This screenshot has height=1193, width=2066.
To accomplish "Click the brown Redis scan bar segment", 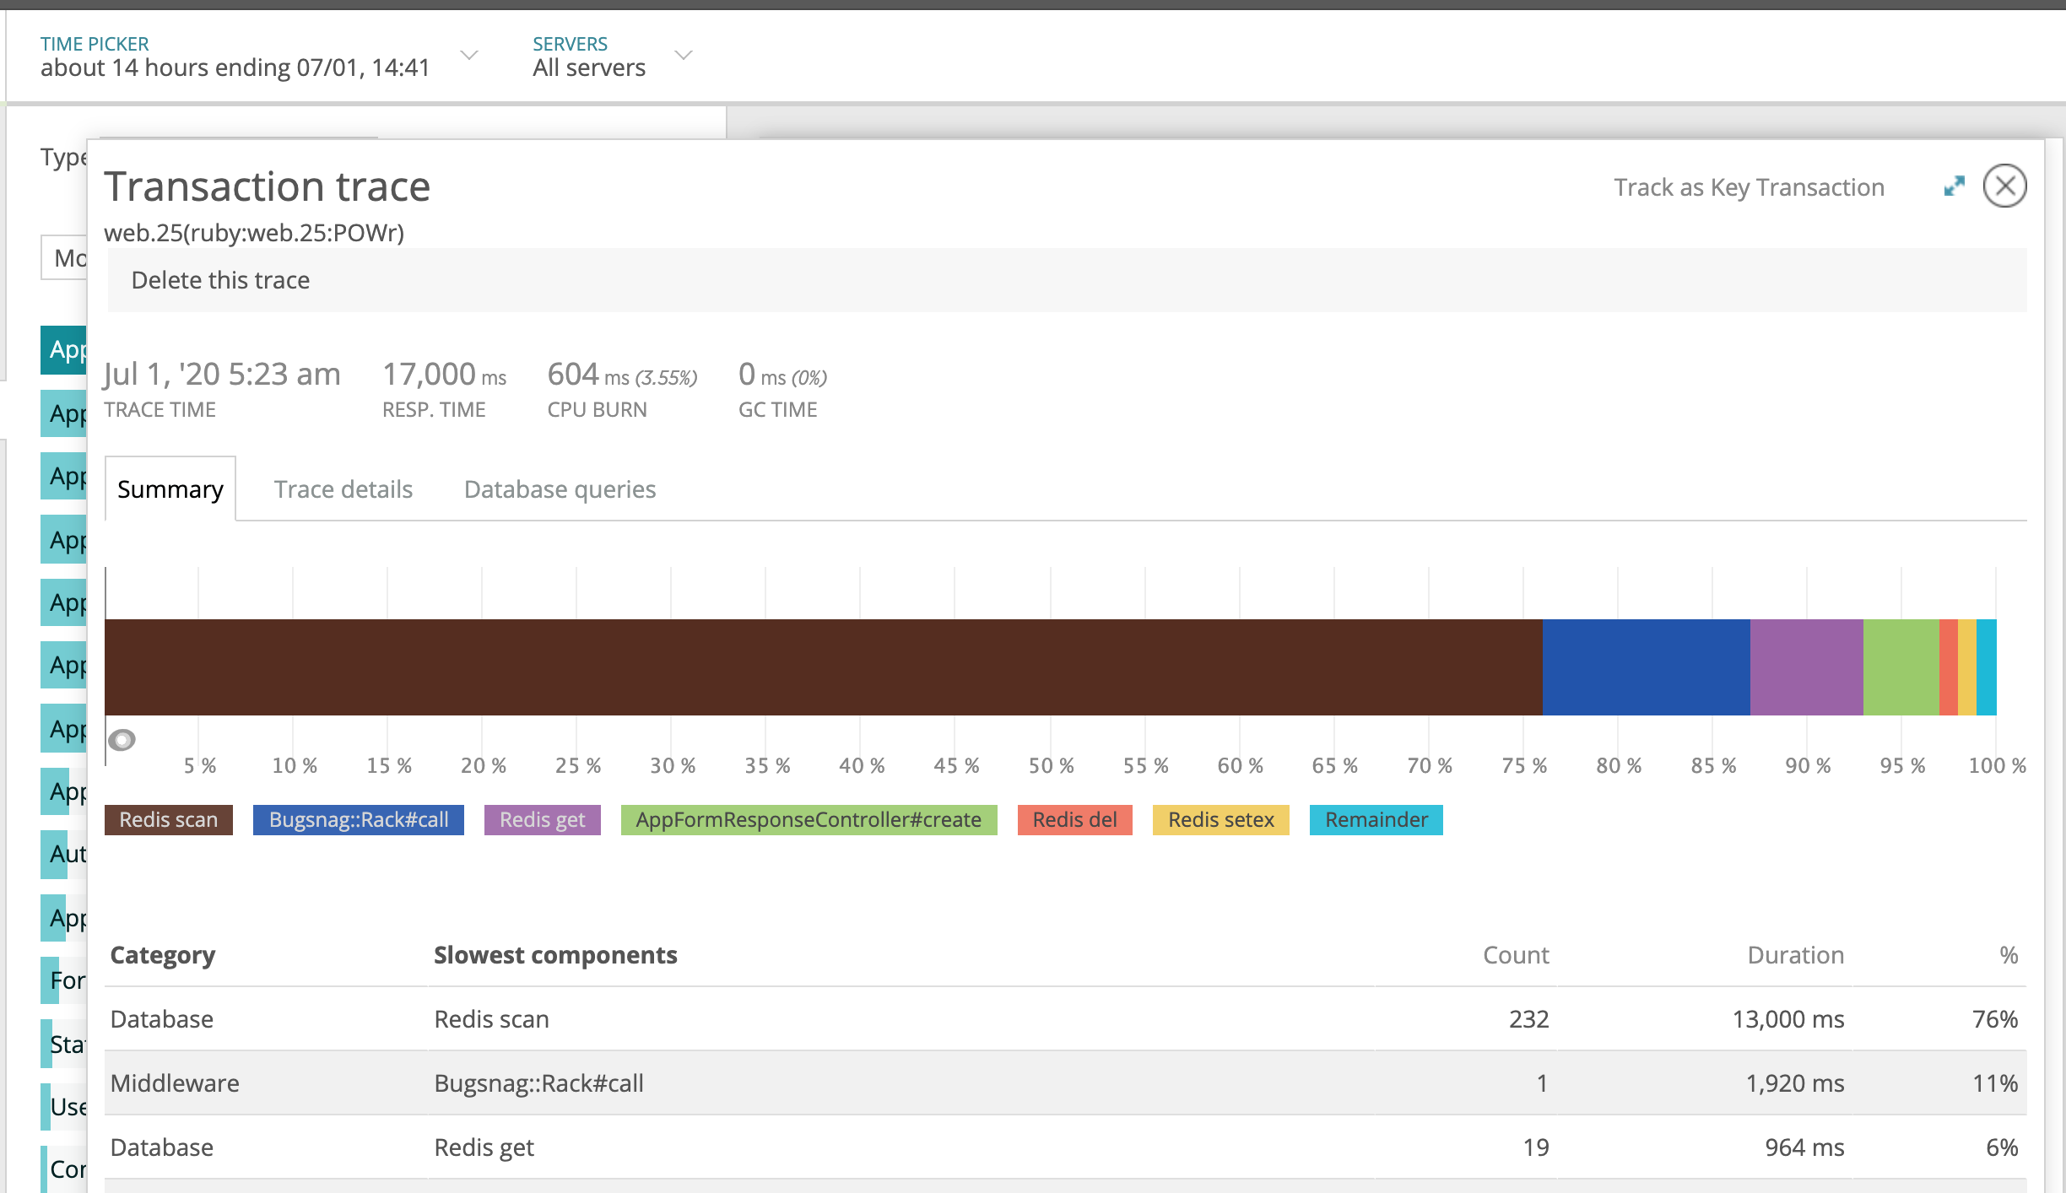I will (x=823, y=667).
